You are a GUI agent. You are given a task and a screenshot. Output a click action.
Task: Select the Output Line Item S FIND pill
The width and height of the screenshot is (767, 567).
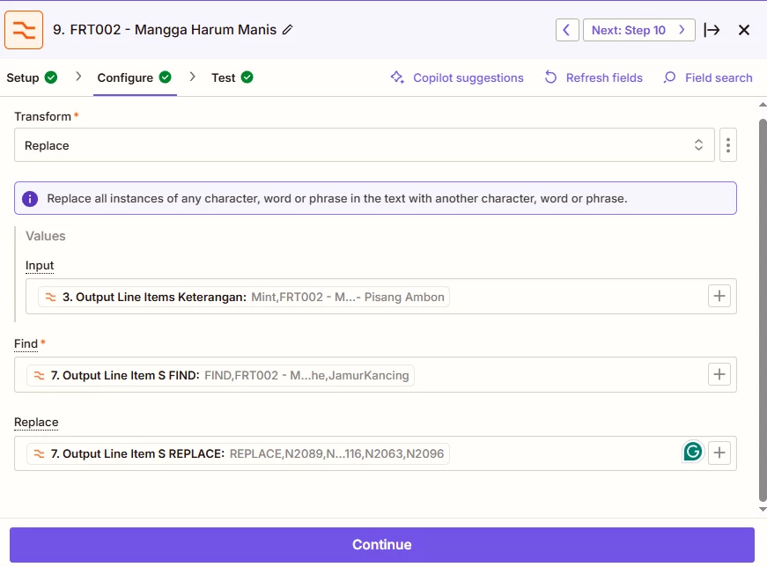221,375
